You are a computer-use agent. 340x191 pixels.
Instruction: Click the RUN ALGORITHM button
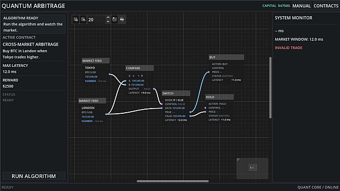click(34, 176)
